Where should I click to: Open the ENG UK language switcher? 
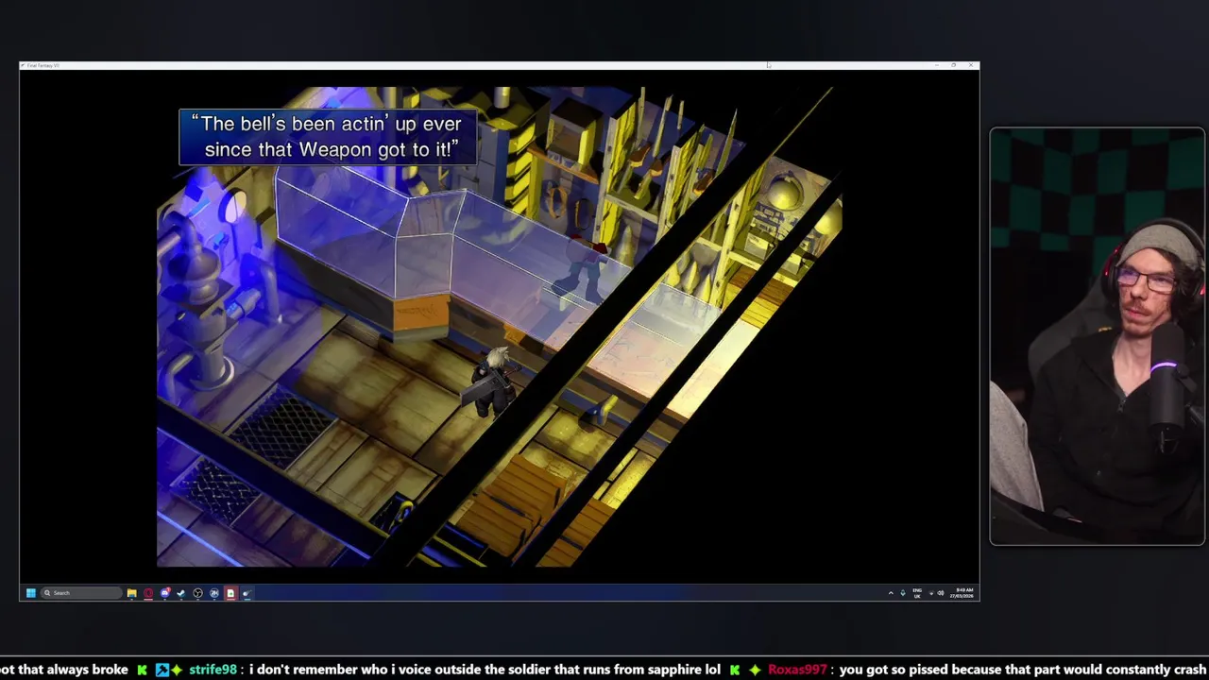917,593
